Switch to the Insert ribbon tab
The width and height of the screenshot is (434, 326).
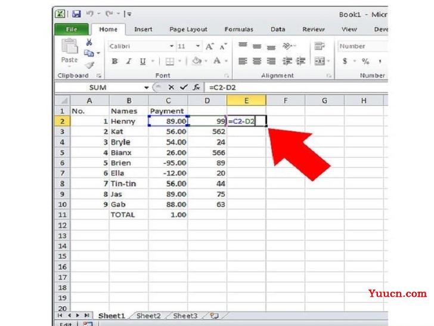pos(143,29)
